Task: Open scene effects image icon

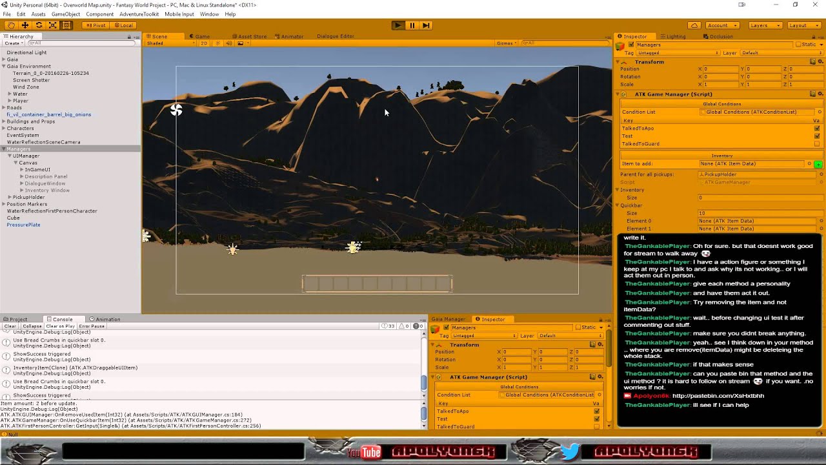Action: 241,43
